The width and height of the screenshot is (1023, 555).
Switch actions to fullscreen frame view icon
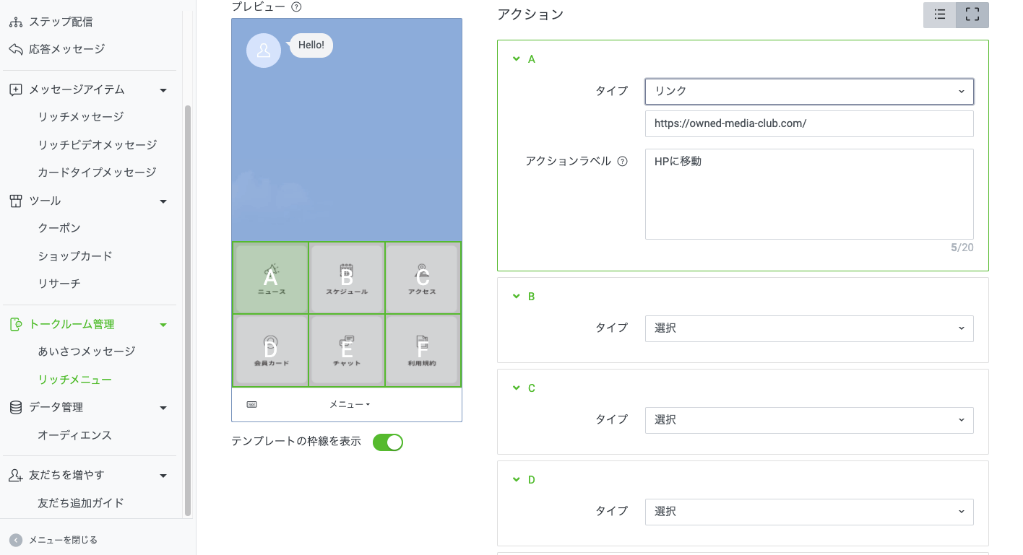pyautogui.click(x=972, y=14)
